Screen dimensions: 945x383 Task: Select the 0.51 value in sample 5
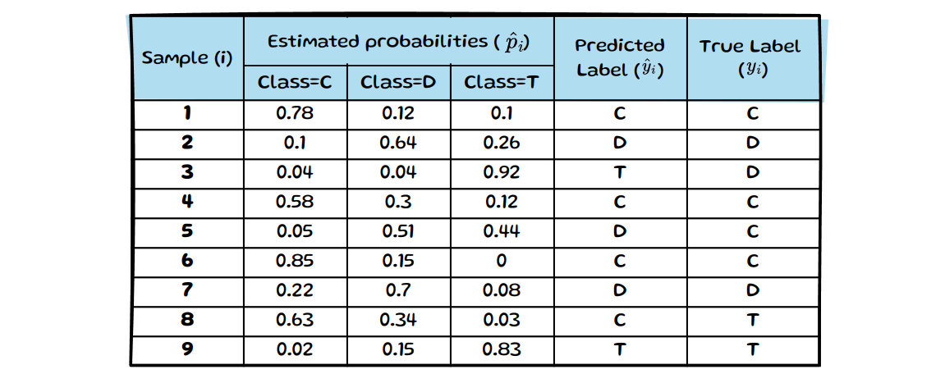[x=399, y=231]
